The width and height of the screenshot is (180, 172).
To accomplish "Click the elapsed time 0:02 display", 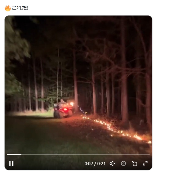I will 89,164.
